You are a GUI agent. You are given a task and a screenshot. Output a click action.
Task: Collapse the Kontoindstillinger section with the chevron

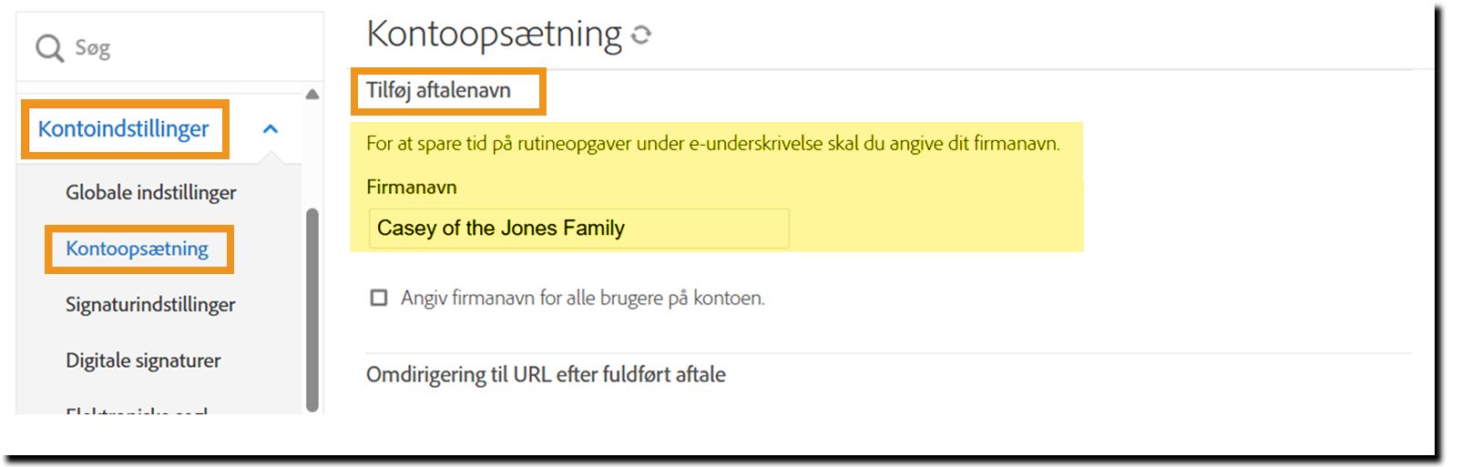point(271,129)
